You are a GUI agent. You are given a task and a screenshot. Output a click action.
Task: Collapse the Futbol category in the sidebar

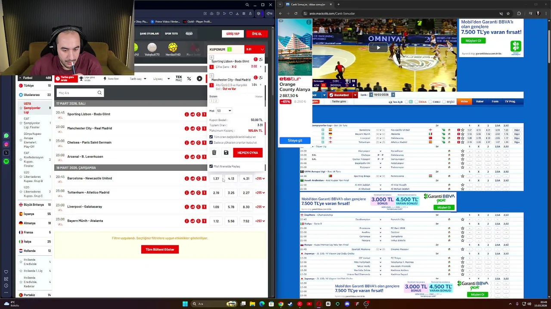[19, 78]
